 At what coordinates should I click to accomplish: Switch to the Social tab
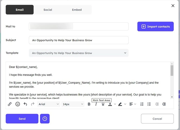pyautogui.click(x=48, y=10)
